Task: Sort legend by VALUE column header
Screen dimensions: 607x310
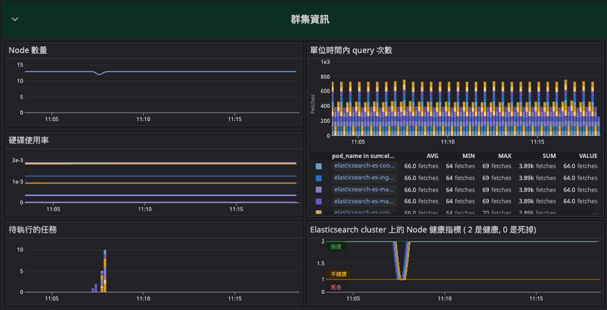Action: 587,156
